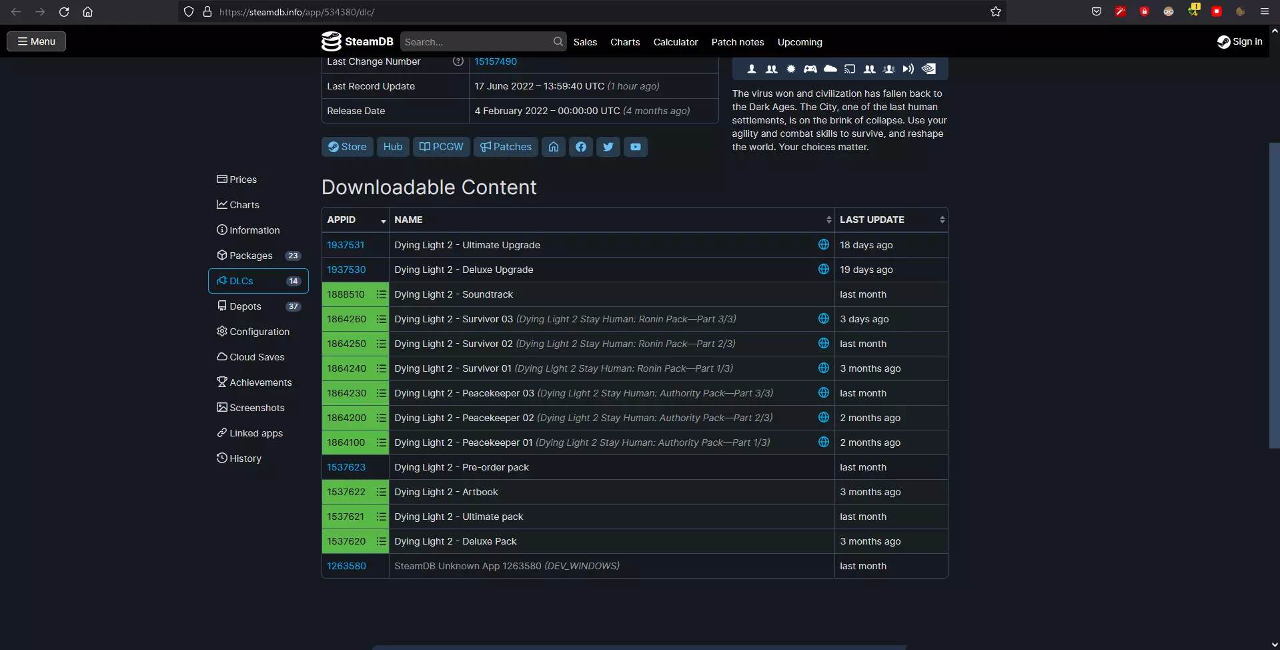This screenshot has height=650, width=1280.
Task: Click the page's vertical scrollbar thumb
Action: point(1274,295)
